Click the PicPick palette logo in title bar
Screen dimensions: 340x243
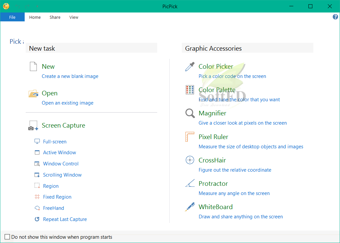pos(6,6)
